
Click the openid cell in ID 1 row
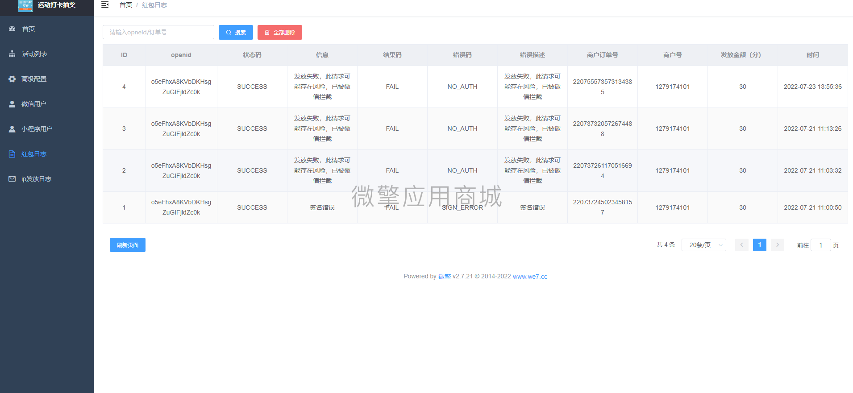pyautogui.click(x=181, y=207)
